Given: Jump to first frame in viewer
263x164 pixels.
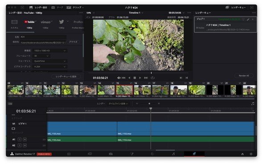Looking at the screenshot, I should point(123,78).
